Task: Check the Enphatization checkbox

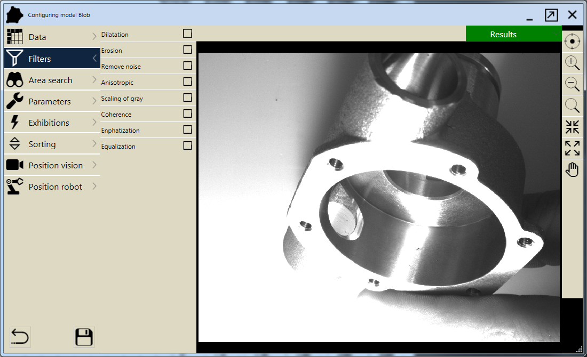Action: tap(187, 129)
